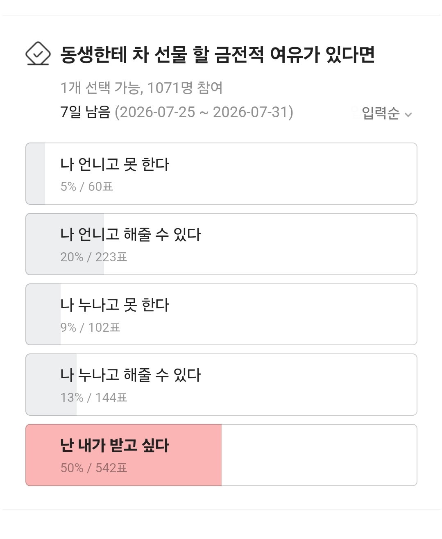Viewport: 442px width, 539px height.
Task: Click the pink progress bar of the 50% option
Action: pos(124,455)
